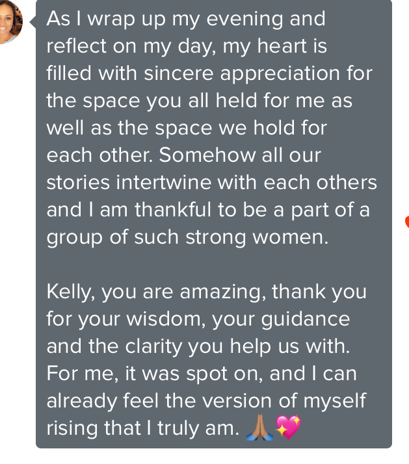
Task: Click the folded hands emoji
Action: point(260,428)
